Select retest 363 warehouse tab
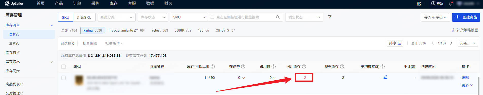Screen dimensions: 483x95 point(160,30)
